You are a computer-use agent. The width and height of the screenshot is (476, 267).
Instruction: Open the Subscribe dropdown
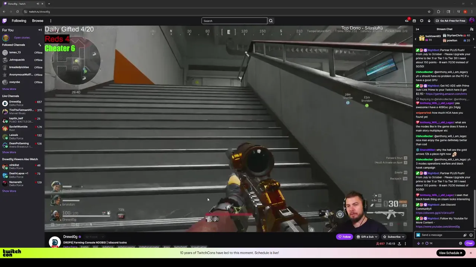point(393,237)
